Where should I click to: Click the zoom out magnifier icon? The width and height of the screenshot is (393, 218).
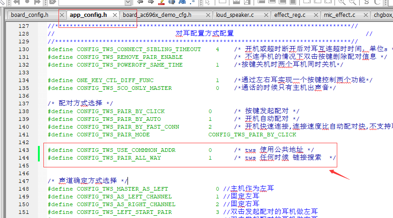352,2
